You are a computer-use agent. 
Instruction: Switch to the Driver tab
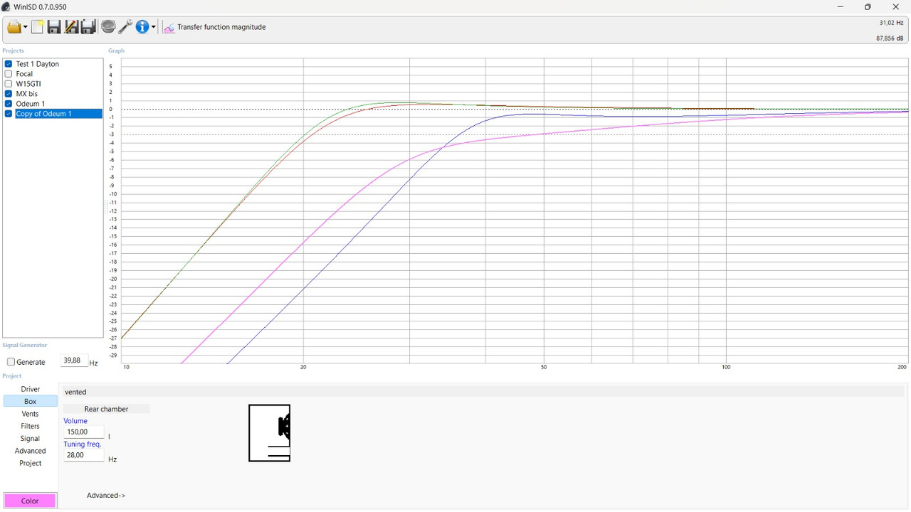tap(31, 389)
